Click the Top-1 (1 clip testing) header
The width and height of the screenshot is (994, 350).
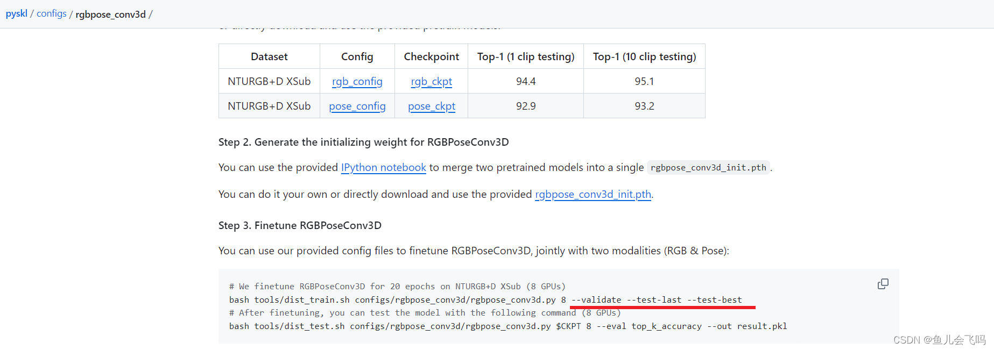click(x=525, y=56)
